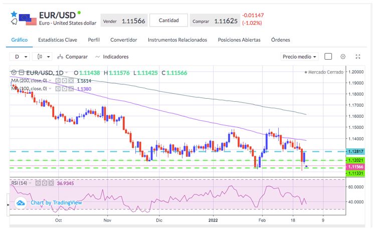
Task: Remove the RSI (14) indicator
Action: coord(51,183)
